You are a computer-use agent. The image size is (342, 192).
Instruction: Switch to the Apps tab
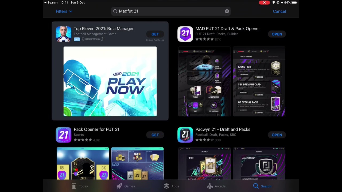coord(171,186)
